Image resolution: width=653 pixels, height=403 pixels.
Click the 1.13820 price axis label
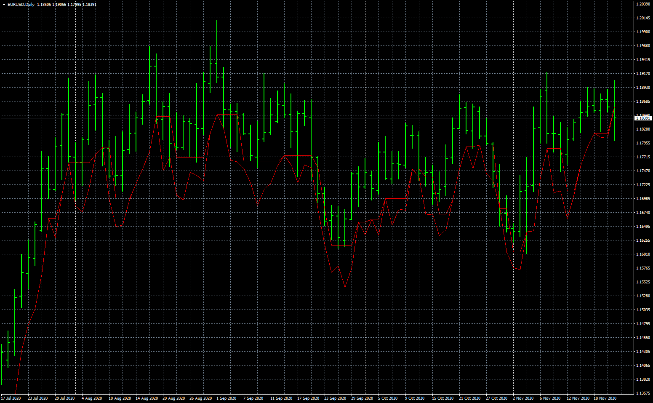(642, 379)
